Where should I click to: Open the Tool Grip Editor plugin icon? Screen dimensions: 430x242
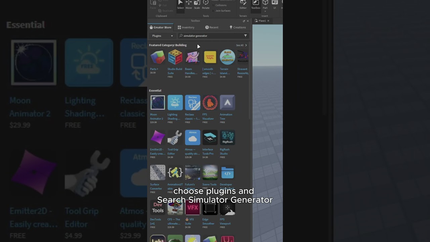175,137
